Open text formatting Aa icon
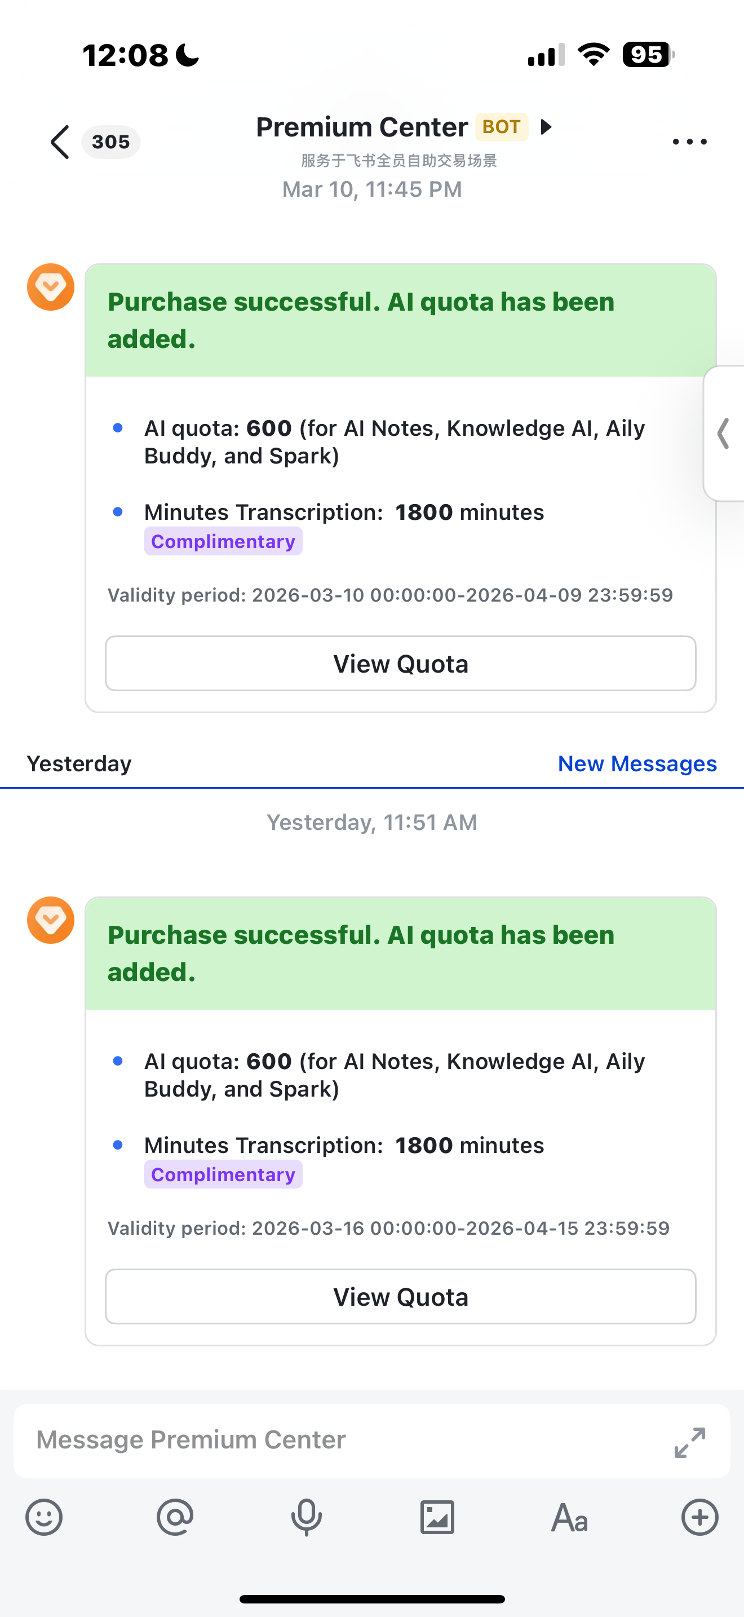The height and width of the screenshot is (1617, 744). coord(569,1518)
